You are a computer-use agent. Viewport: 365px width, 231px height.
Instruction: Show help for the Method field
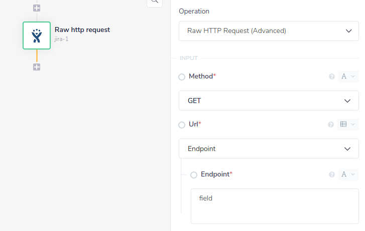331,76
